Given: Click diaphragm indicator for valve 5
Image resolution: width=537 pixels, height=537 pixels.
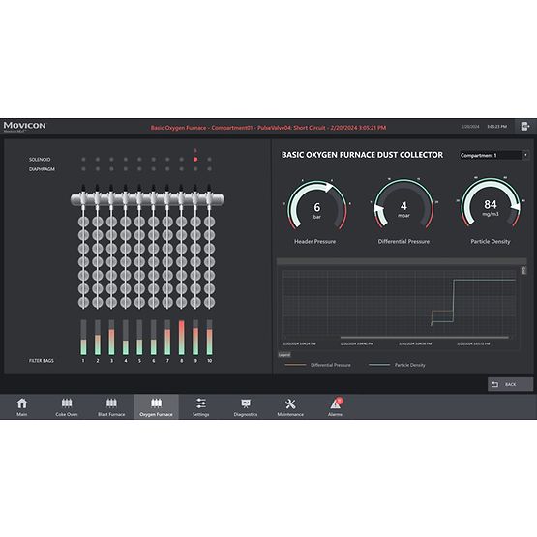Looking at the screenshot, I should click(139, 169).
